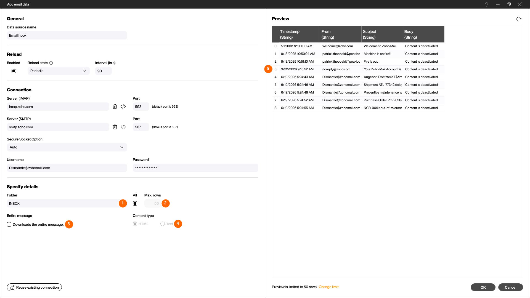Show Reload state info tooltip icon
This screenshot has height=298, width=530.
[x=51, y=63]
